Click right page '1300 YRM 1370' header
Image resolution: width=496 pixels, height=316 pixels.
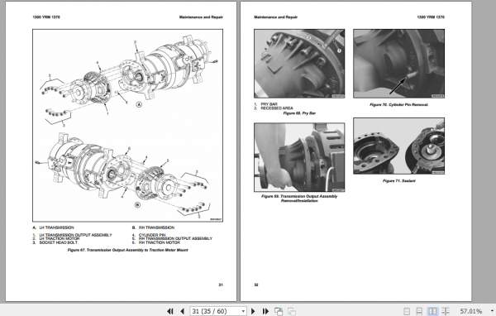click(431, 17)
